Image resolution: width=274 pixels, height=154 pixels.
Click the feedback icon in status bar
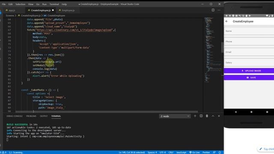214,152
